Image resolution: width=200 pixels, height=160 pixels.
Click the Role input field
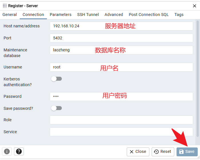[121, 120]
